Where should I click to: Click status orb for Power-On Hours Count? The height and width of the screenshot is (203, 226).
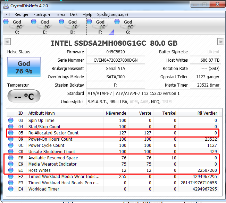click(11, 139)
